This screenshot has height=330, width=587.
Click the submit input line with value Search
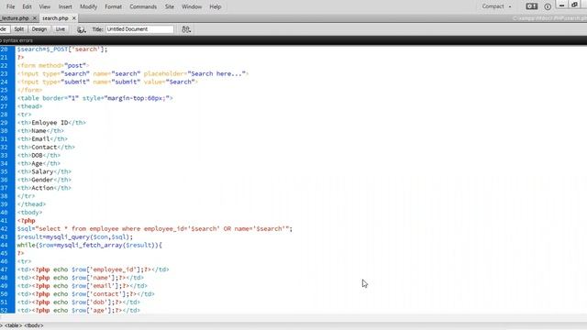(x=107, y=82)
